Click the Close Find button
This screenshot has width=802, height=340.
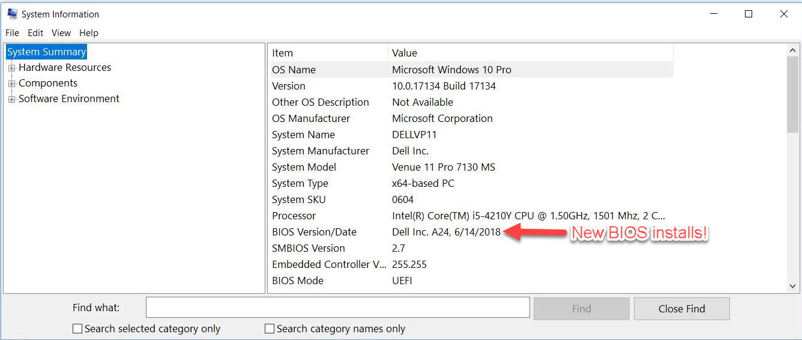pyautogui.click(x=681, y=309)
